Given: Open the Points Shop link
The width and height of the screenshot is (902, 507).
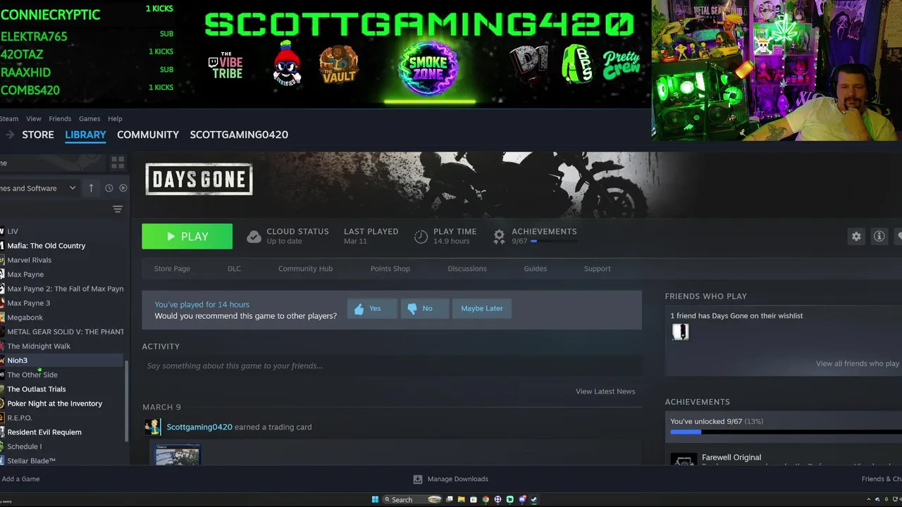Looking at the screenshot, I should [390, 268].
